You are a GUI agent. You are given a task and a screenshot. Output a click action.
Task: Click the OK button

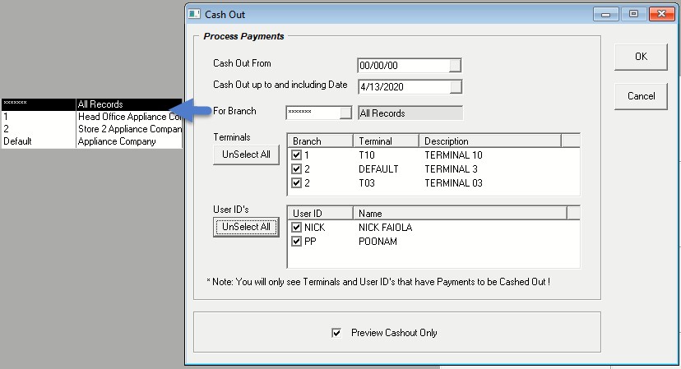[x=640, y=57]
